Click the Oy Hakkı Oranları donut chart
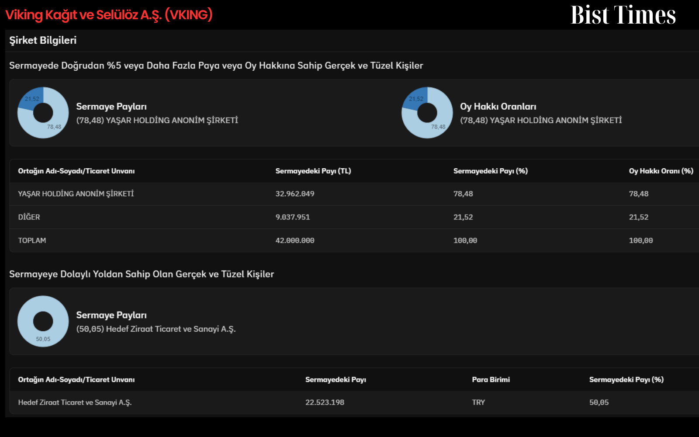 427,113
